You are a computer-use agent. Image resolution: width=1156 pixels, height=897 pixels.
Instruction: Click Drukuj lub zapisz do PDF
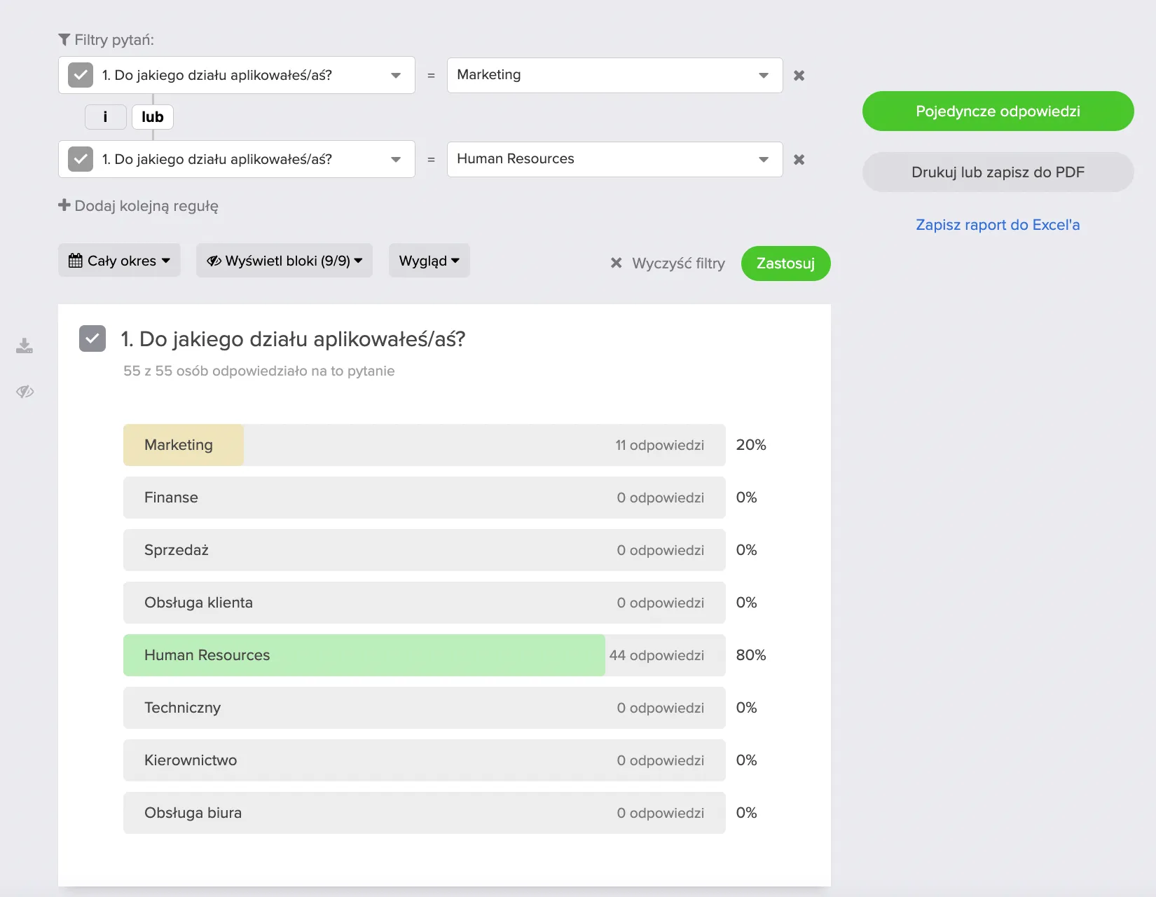[x=998, y=172]
